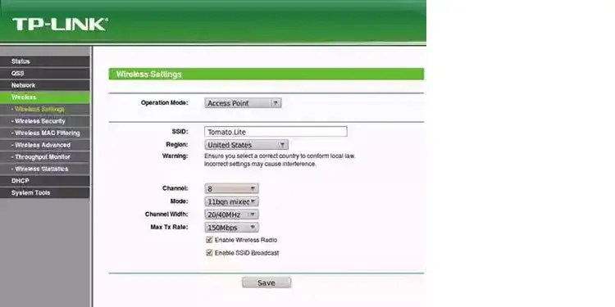Click the Mode label
The height and width of the screenshot is (307, 615).
(x=180, y=201)
